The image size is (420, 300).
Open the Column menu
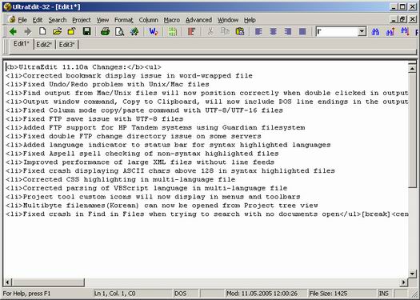(148, 20)
